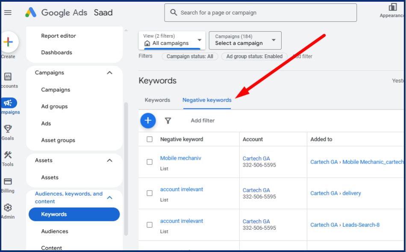Open Cartech GA › Mobile Mechanic_cartech link
406x252 pixels.
(357, 162)
